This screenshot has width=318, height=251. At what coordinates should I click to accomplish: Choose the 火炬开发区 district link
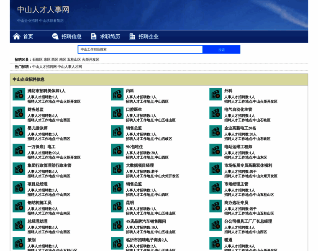click(x=91, y=59)
